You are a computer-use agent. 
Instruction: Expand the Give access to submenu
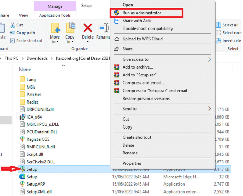209,59
